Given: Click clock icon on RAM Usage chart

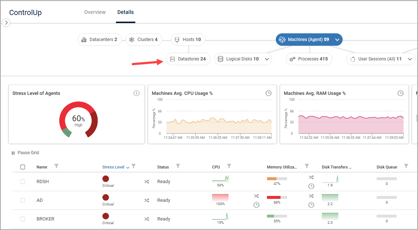Looking at the screenshot, I should 400,93.
